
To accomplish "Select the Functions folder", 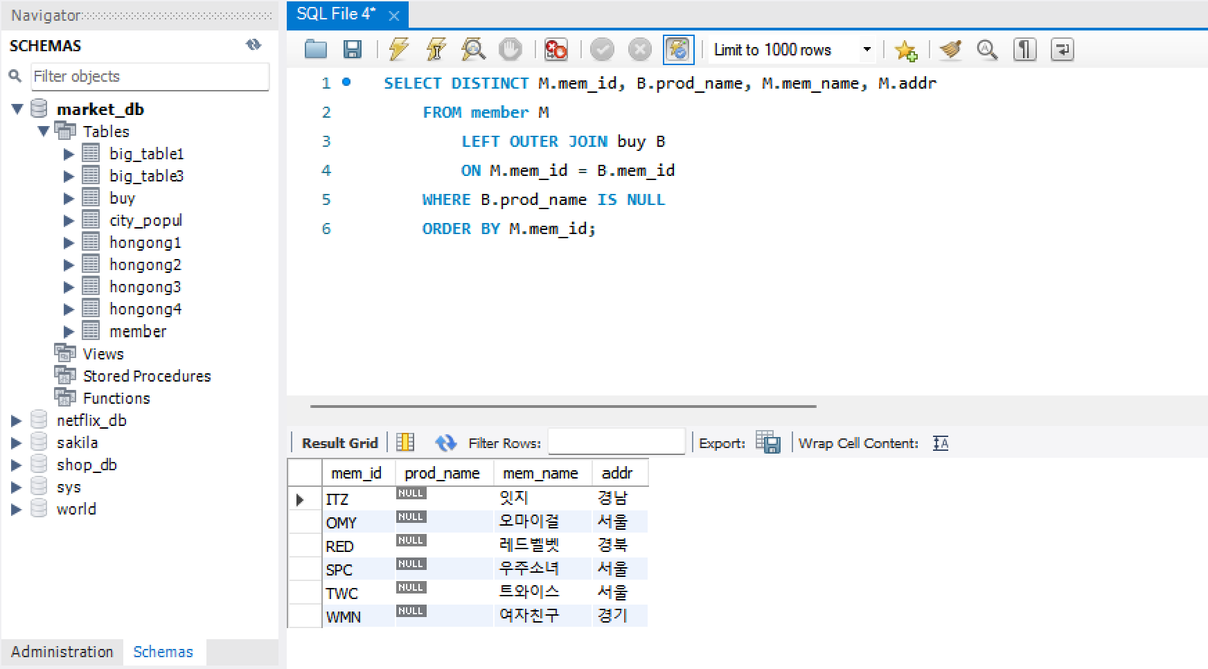I will (116, 398).
